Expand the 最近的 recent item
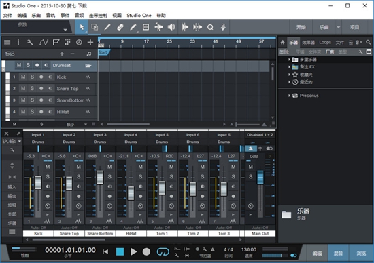This screenshot has height=263, width=374. click(x=289, y=82)
